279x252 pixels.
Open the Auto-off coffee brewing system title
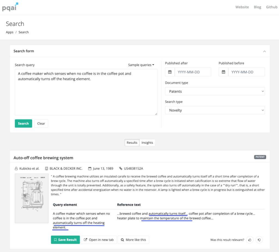tap(43, 158)
